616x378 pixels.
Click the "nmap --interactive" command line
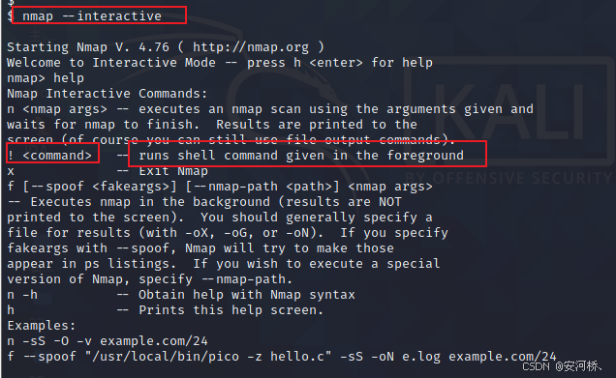click(92, 16)
